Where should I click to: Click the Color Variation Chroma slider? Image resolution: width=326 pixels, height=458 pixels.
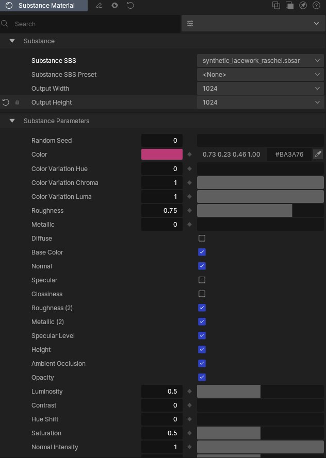(260, 182)
